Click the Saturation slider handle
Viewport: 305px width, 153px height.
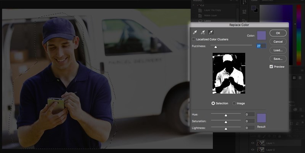[x=226, y=122]
